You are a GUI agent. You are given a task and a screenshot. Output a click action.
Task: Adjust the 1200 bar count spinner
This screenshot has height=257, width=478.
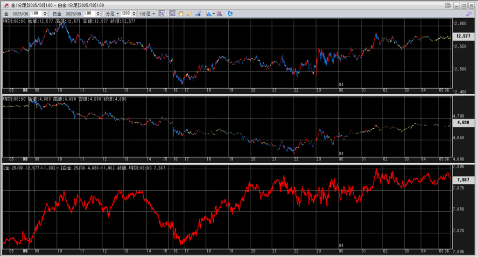(134, 14)
